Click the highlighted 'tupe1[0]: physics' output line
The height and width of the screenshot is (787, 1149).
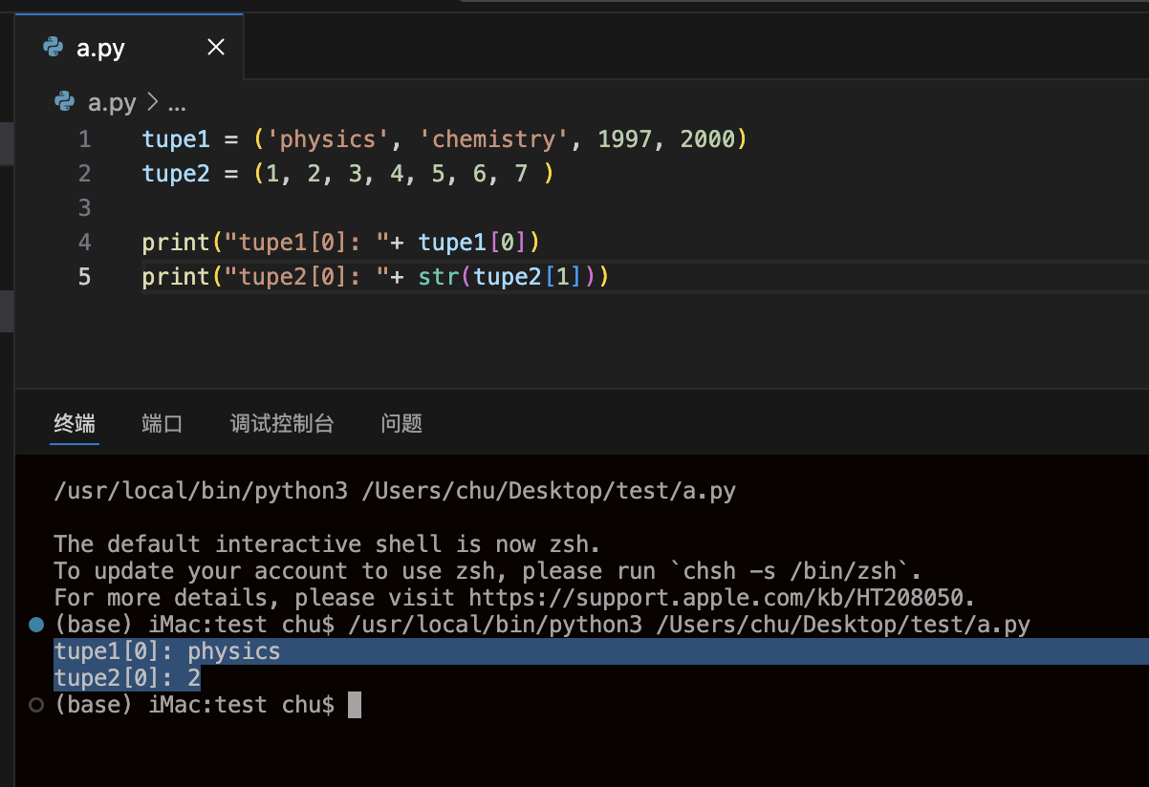pos(167,651)
